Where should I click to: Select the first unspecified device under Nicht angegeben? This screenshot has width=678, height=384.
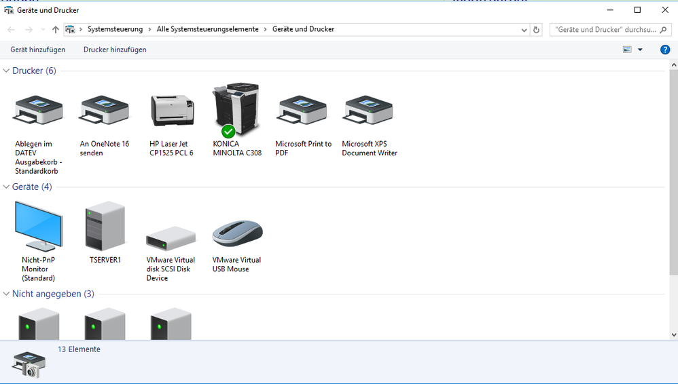(x=39, y=324)
